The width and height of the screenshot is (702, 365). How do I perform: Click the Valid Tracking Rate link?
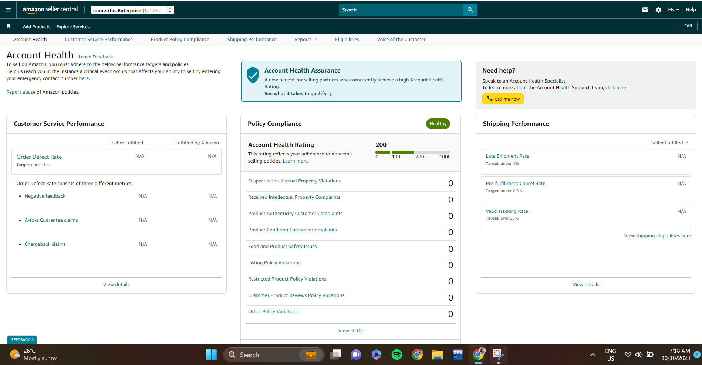tap(507, 211)
